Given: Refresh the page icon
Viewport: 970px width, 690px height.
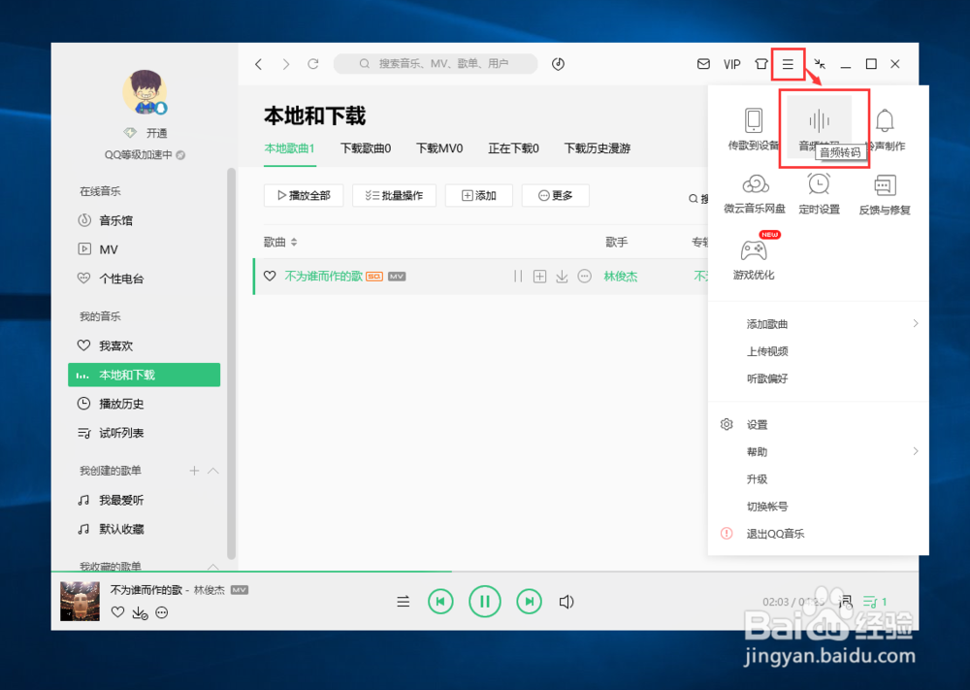Looking at the screenshot, I should click(313, 64).
